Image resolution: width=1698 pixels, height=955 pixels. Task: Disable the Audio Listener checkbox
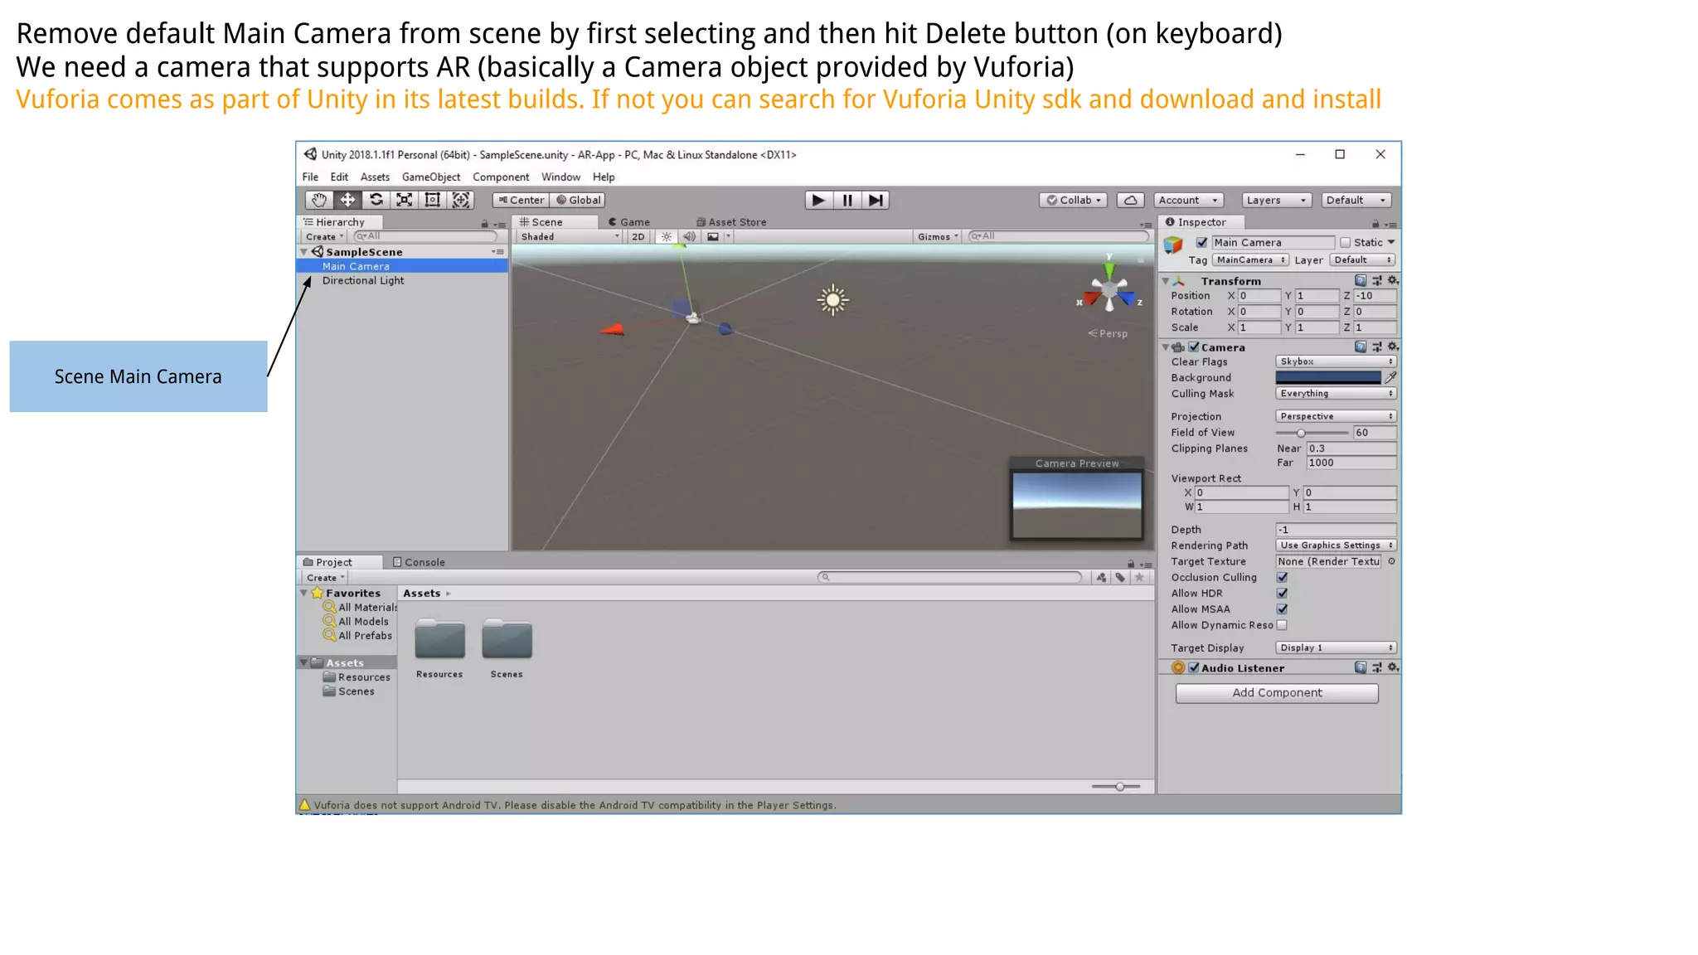click(x=1194, y=667)
